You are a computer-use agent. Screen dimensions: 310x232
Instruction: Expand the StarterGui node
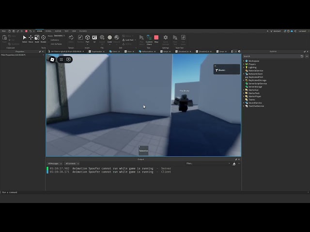tap(244, 90)
